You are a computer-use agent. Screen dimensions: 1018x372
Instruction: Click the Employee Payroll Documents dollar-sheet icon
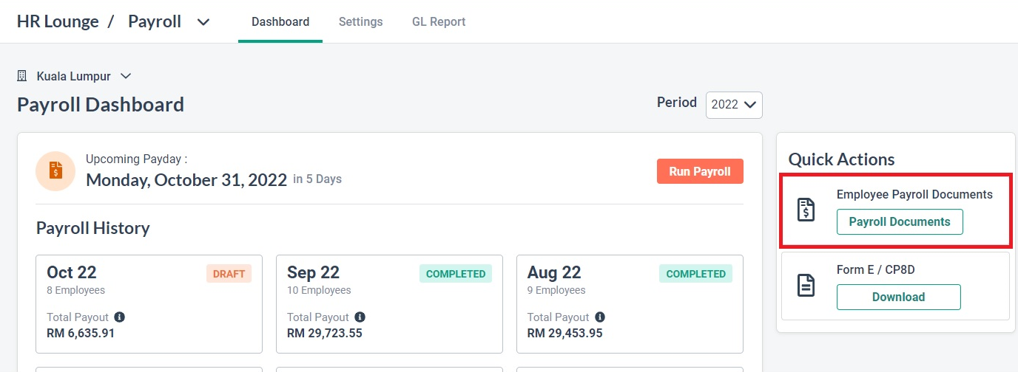[806, 210]
